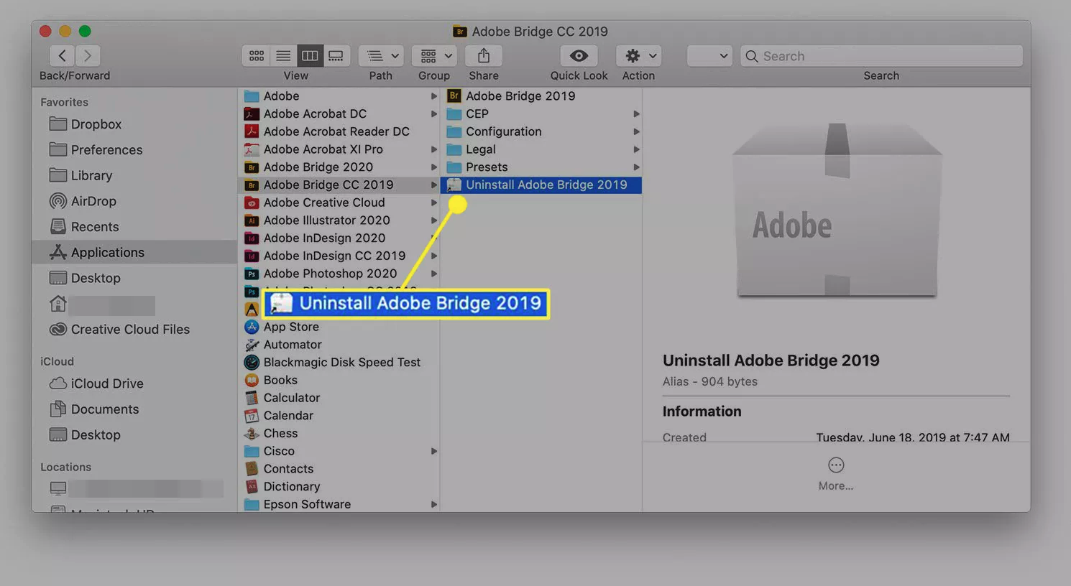
Task: Select Blackmagic Disk Speed Test app
Action: click(x=338, y=362)
